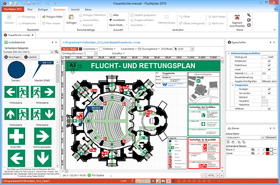This screenshot has width=280, height=185.
Task: Click the Mehrfachkopie tool
Action: coord(167,20)
